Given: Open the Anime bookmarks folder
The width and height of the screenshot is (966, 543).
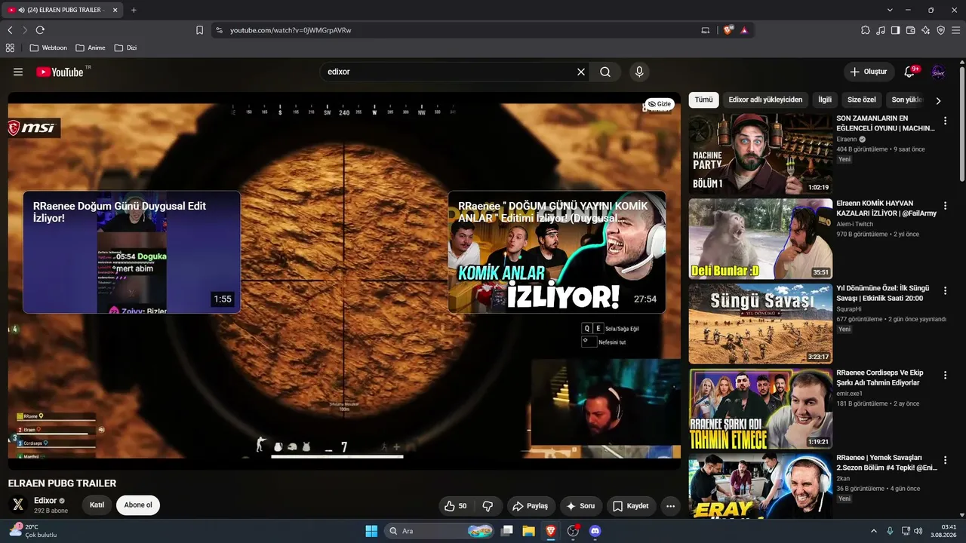Looking at the screenshot, I should [x=91, y=48].
